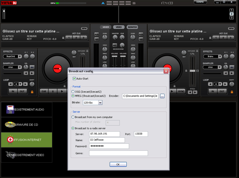Close the Broadcast config dialog
This screenshot has width=239, height=178.
pyautogui.click(x=166, y=71)
